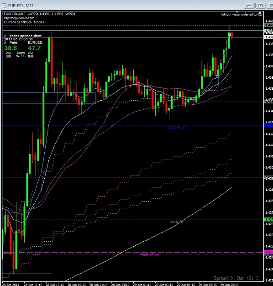Click the All trades opened since label

coord(23,36)
